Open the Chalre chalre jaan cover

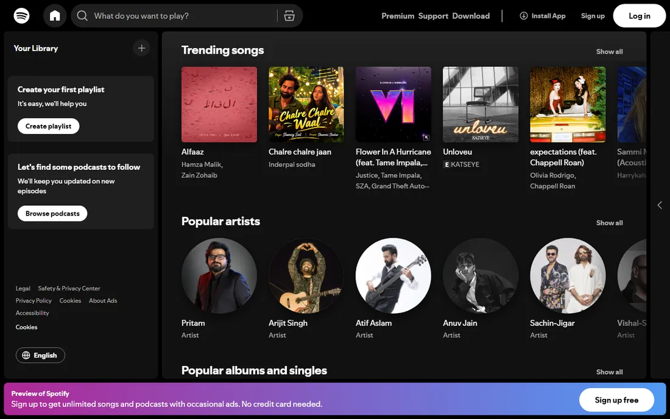click(x=306, y=104)
